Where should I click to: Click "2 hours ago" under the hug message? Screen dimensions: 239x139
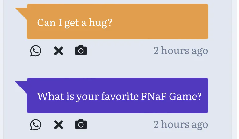click(181, 51)
